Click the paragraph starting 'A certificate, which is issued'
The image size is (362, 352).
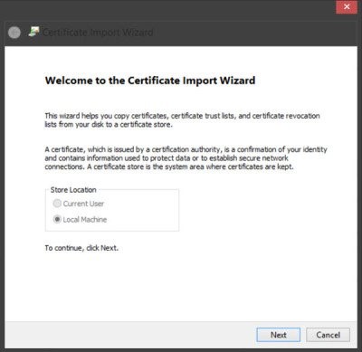pos(186,158)
